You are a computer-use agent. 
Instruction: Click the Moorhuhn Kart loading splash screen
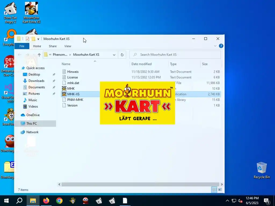pos(137,103)
